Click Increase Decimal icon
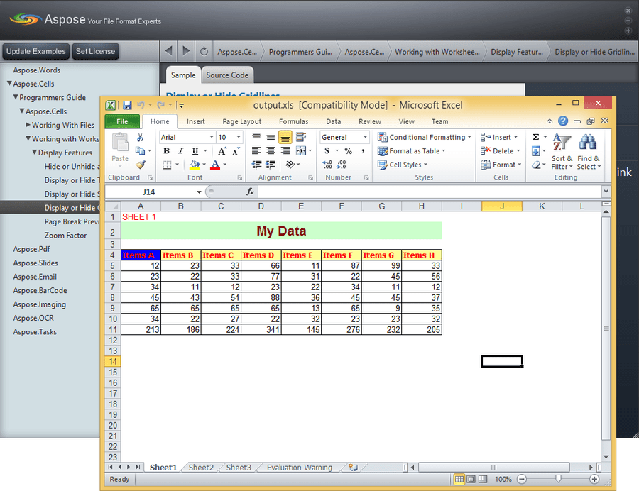Viewport: 639px width, 491px height. coord(327,165)
